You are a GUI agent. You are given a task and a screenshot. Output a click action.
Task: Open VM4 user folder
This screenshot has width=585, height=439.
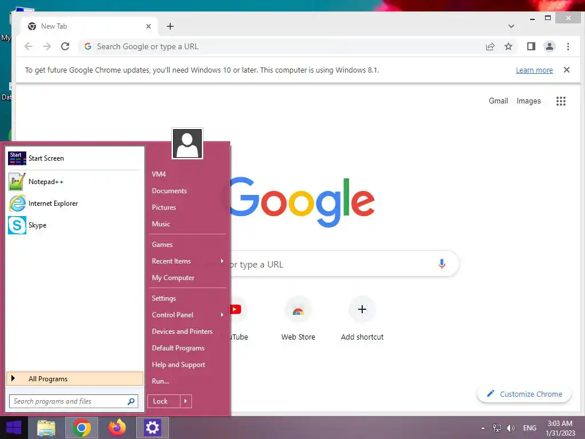[159, 174]
